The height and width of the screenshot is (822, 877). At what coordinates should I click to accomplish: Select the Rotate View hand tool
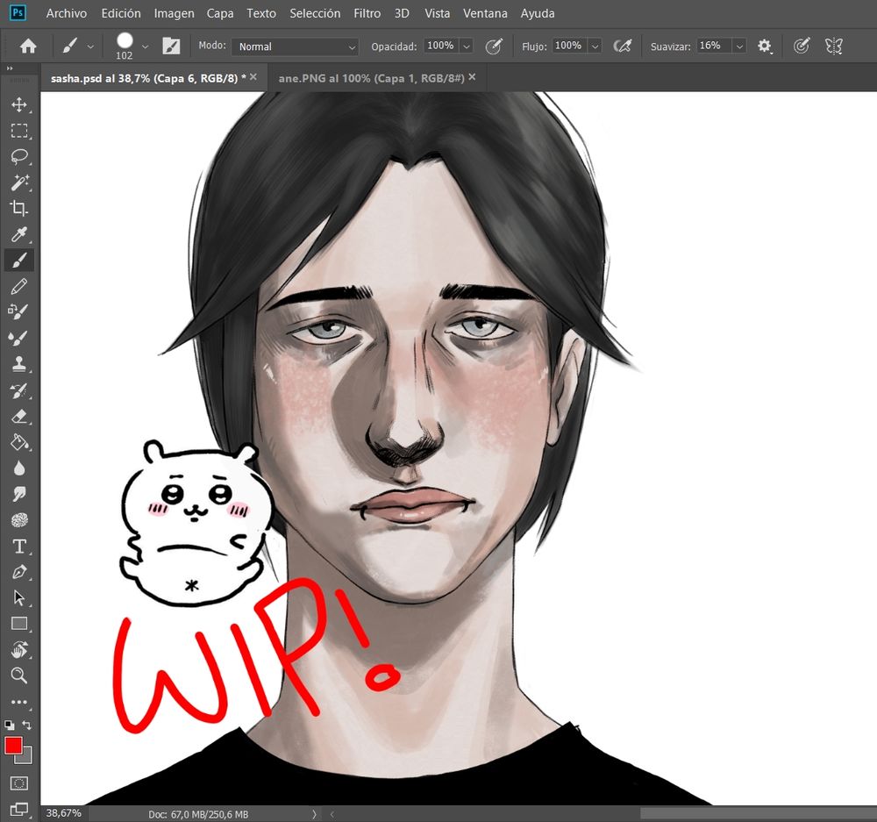click(19, 650)
